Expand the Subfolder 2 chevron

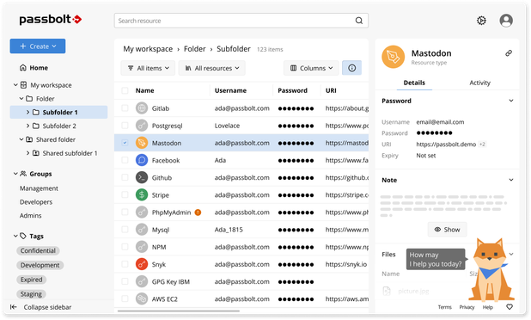coord(28,126)
